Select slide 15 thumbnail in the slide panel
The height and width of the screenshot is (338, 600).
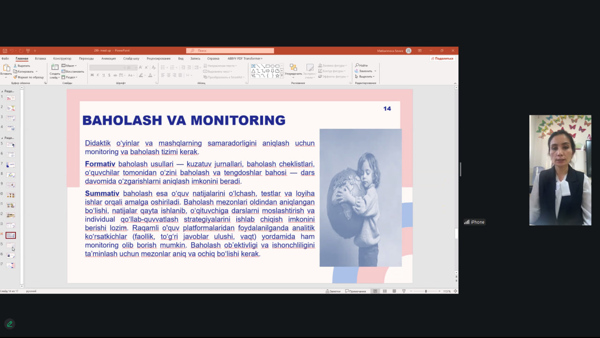[10, 245]
